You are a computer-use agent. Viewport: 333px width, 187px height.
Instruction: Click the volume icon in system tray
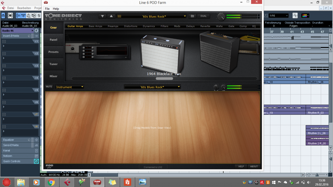309,182
